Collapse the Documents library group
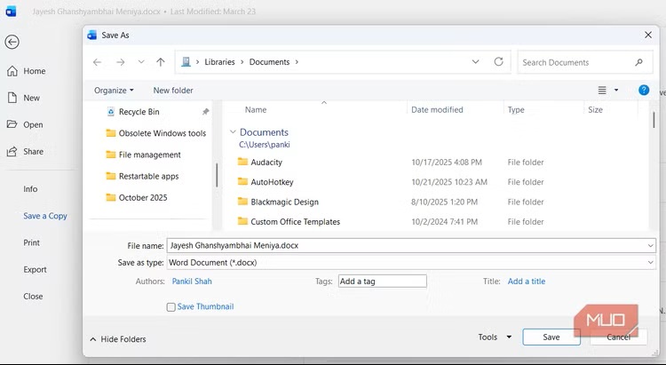This screenshot has width=666, height=365. tap(234, 132)
